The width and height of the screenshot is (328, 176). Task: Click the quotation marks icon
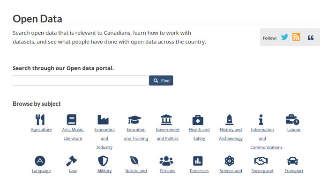(311, 37)
